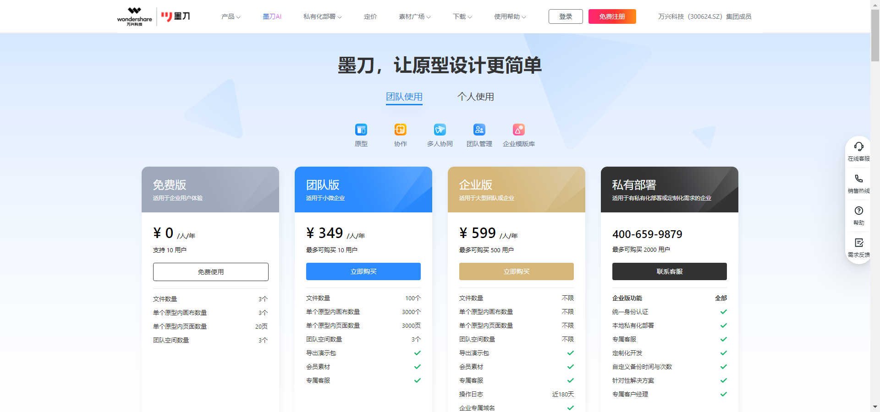Image resolution: width=880 pixels, height=412 pixels.
Task: Click 免费使用 in the free plan
Action: point(211,272)
